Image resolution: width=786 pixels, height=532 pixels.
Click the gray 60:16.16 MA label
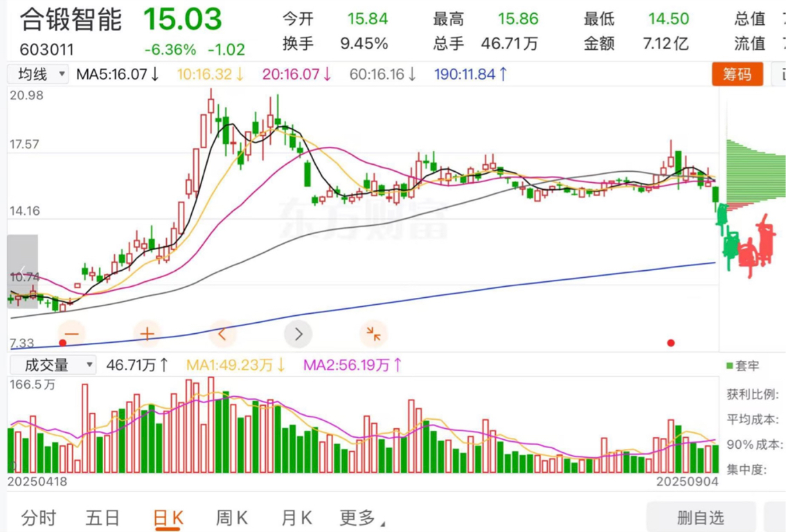(x=382, y=74)
